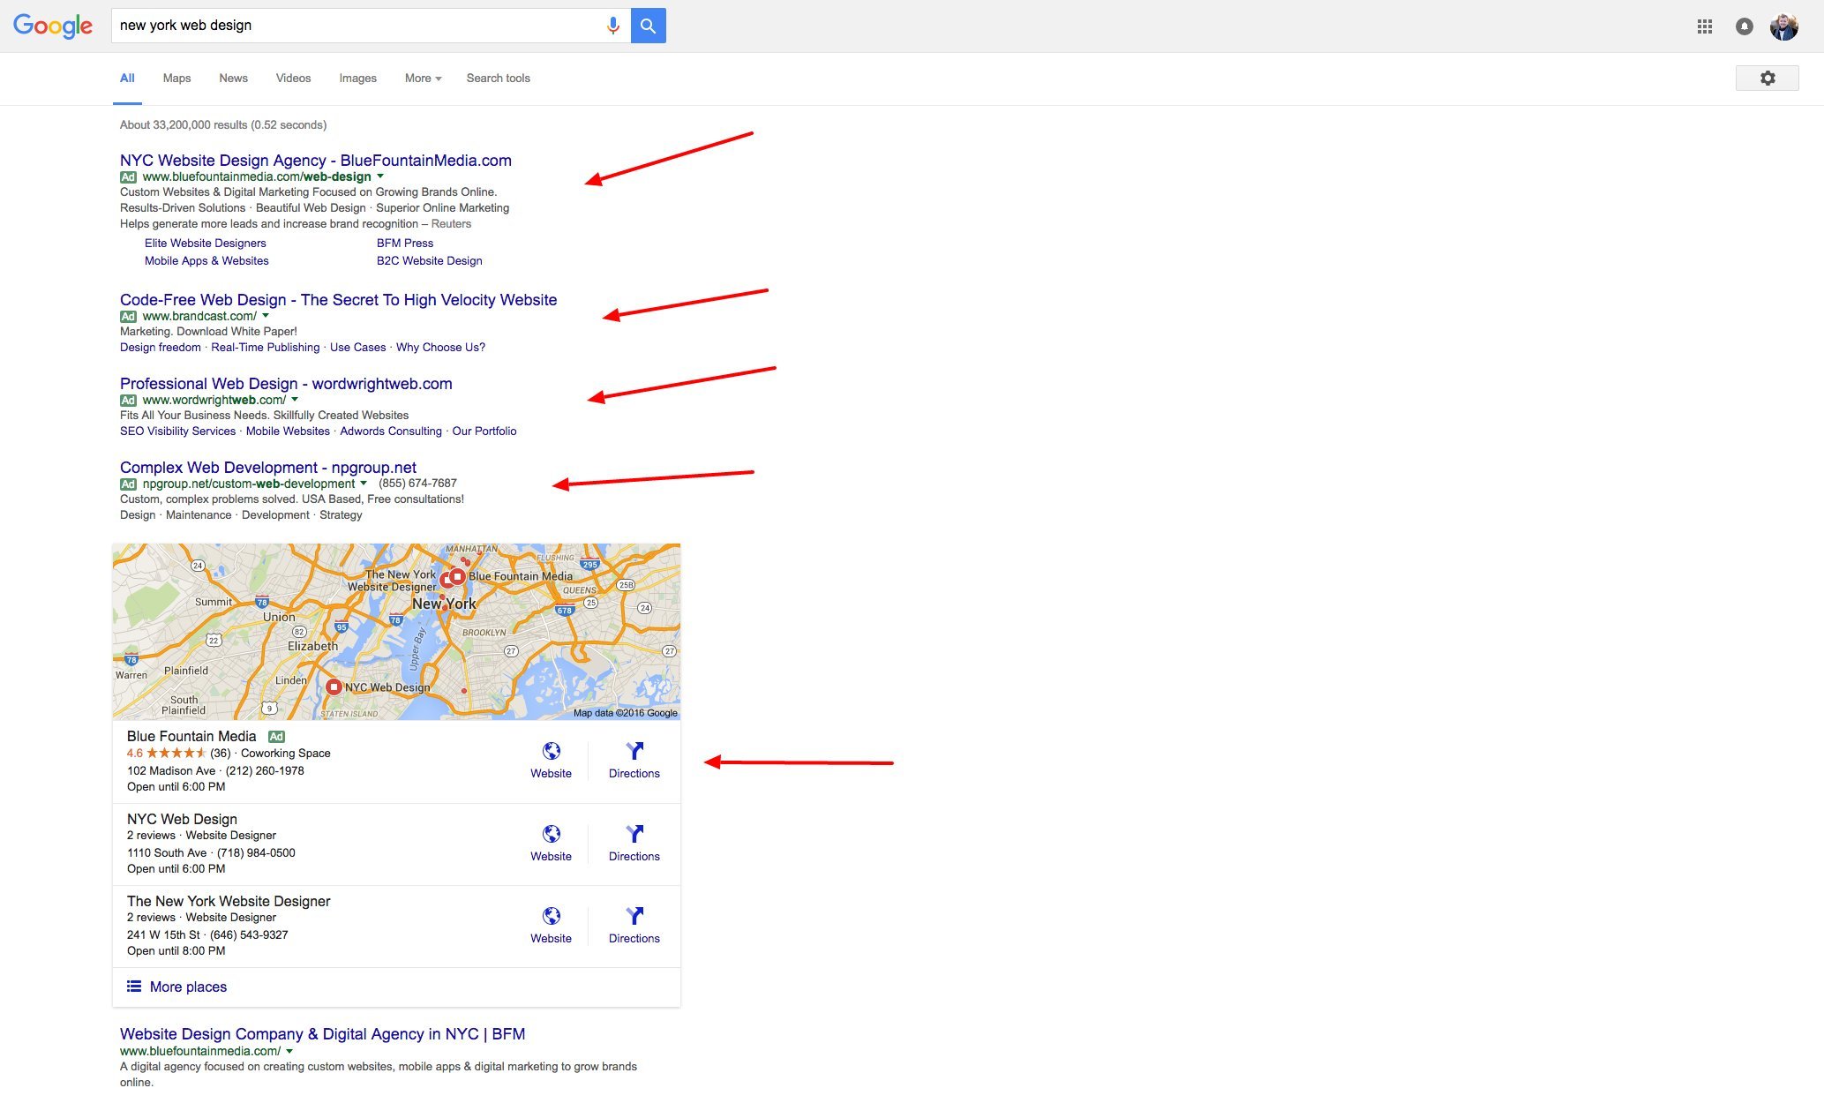The image size is (1824, 1103).
Task: Click the results count text About 33,200,000 results
Action: pos(223,125)
